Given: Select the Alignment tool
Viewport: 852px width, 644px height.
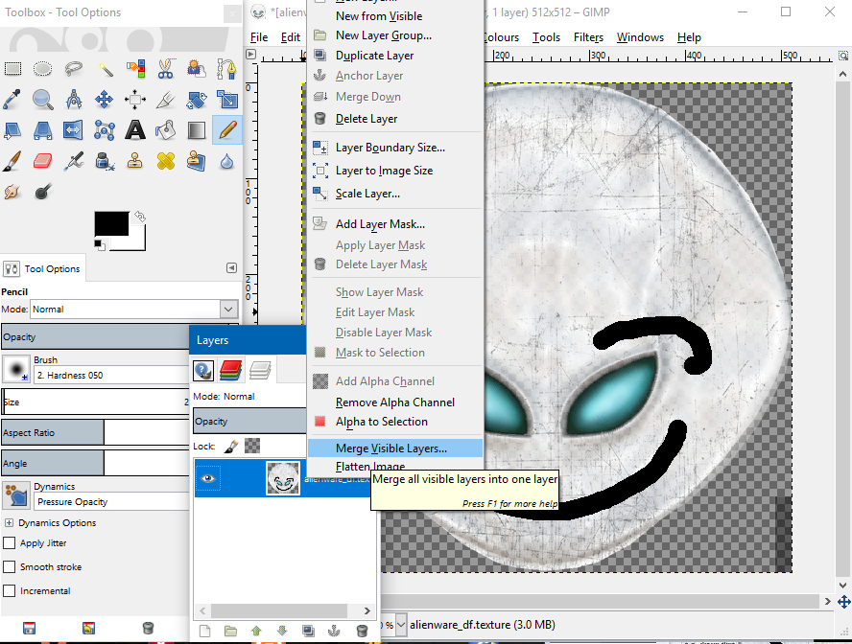Looking at the screenshot, I should (x=135, y=100).
